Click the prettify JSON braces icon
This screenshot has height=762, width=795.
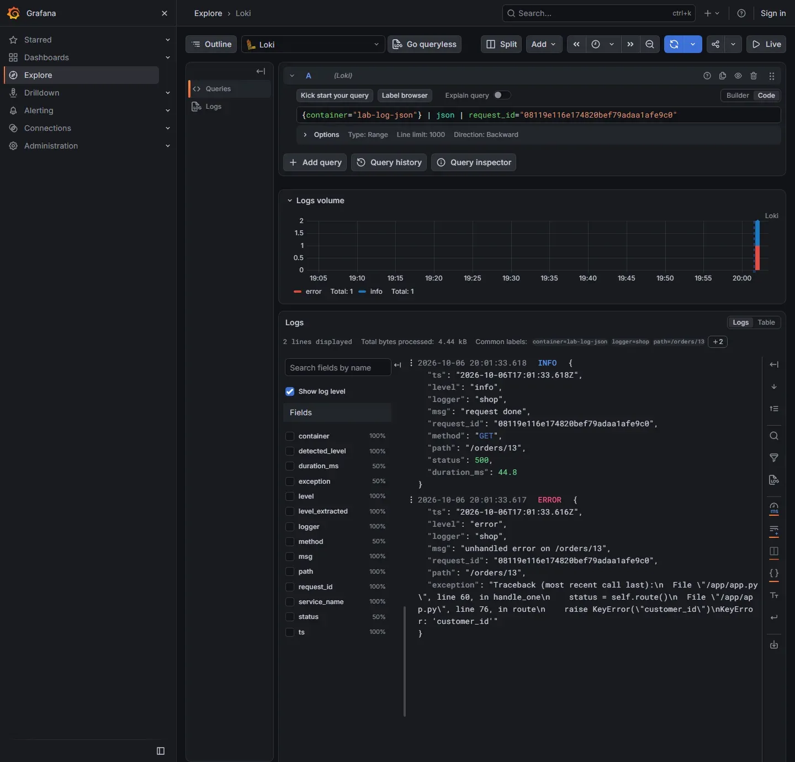pos(774,573)
